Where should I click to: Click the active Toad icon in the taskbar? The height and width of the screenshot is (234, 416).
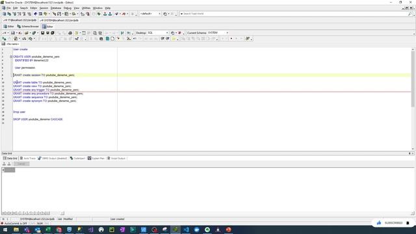click(x=175, y=229)
